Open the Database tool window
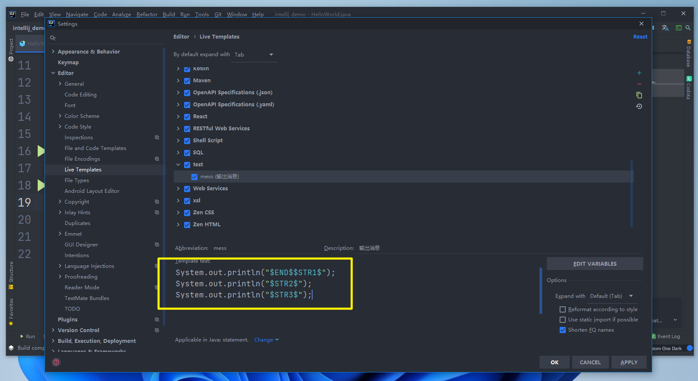 tap(689, 54)
